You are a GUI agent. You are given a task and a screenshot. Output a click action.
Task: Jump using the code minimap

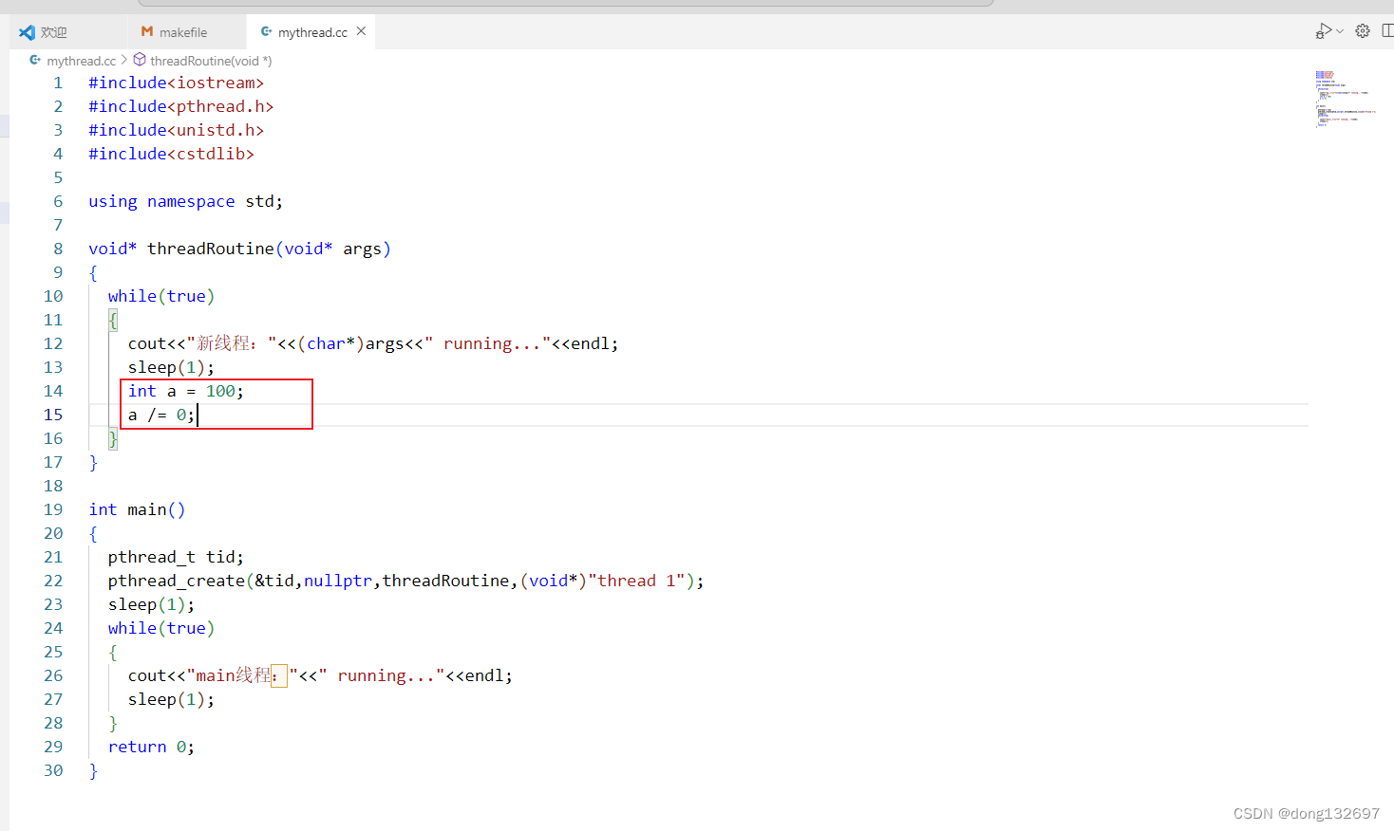coord(1346,99)
